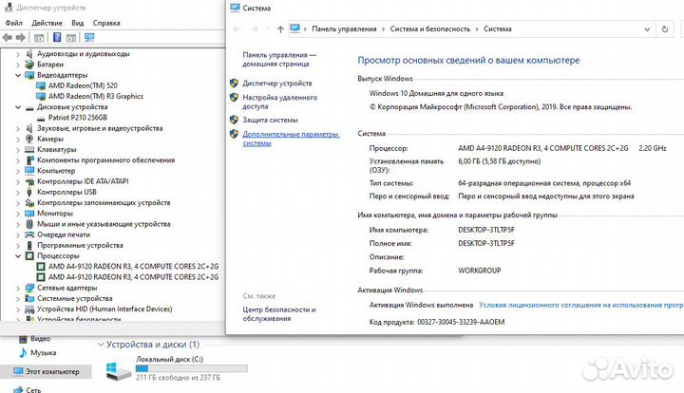Select Компоненты программного обеспечения tree item
This screenshot has width=684, height=393.
tap(106, 160)
